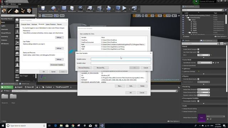Toggle Precomputed Visibility checkbox
This screenshot has height=128, width=228.
point(198,101)
